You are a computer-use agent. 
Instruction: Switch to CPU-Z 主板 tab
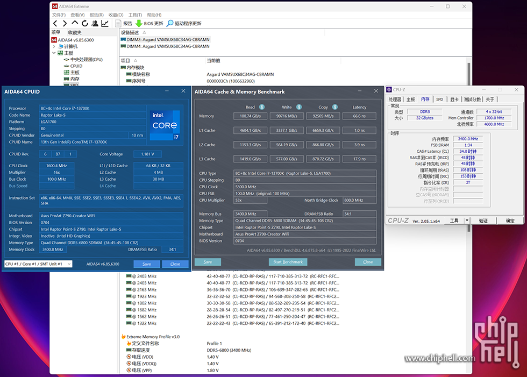(411, 99)
